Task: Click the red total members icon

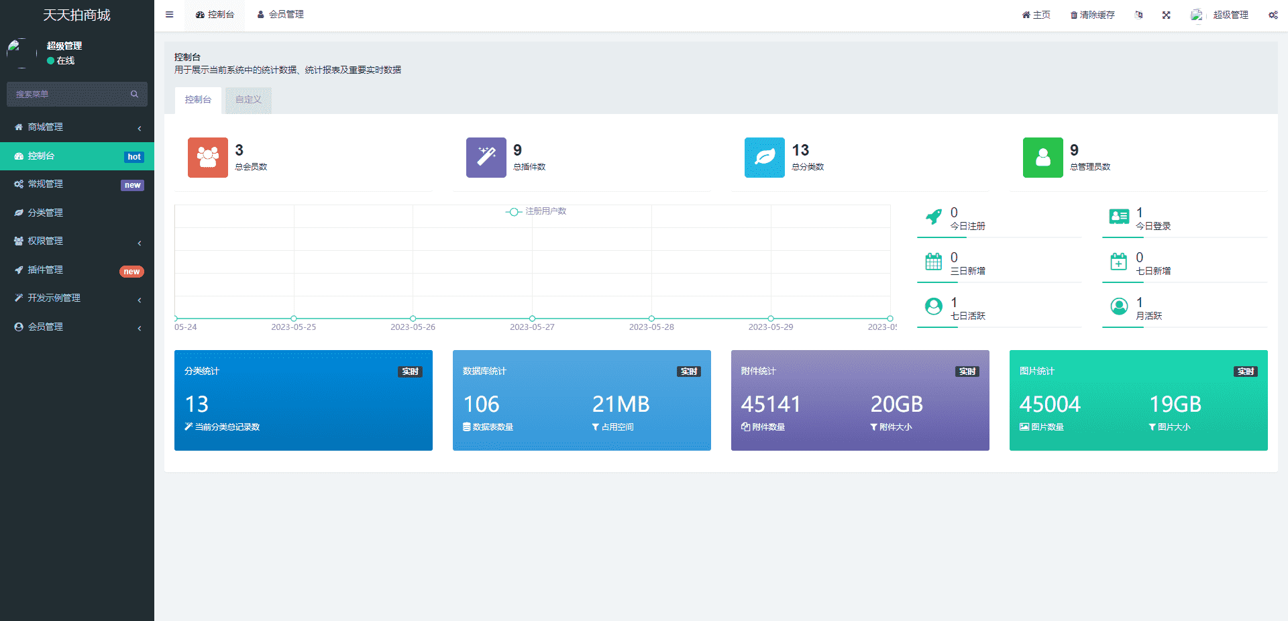Action: pos(208,158)
